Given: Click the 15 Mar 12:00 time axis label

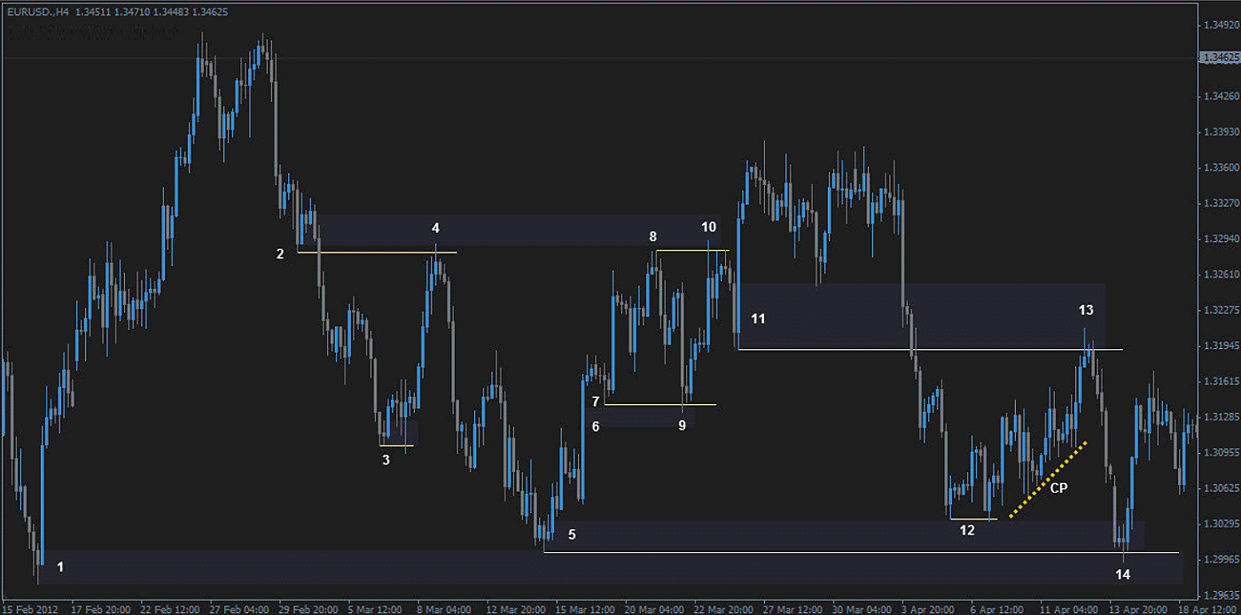Looking at the screenshot, I should [584, 610].
